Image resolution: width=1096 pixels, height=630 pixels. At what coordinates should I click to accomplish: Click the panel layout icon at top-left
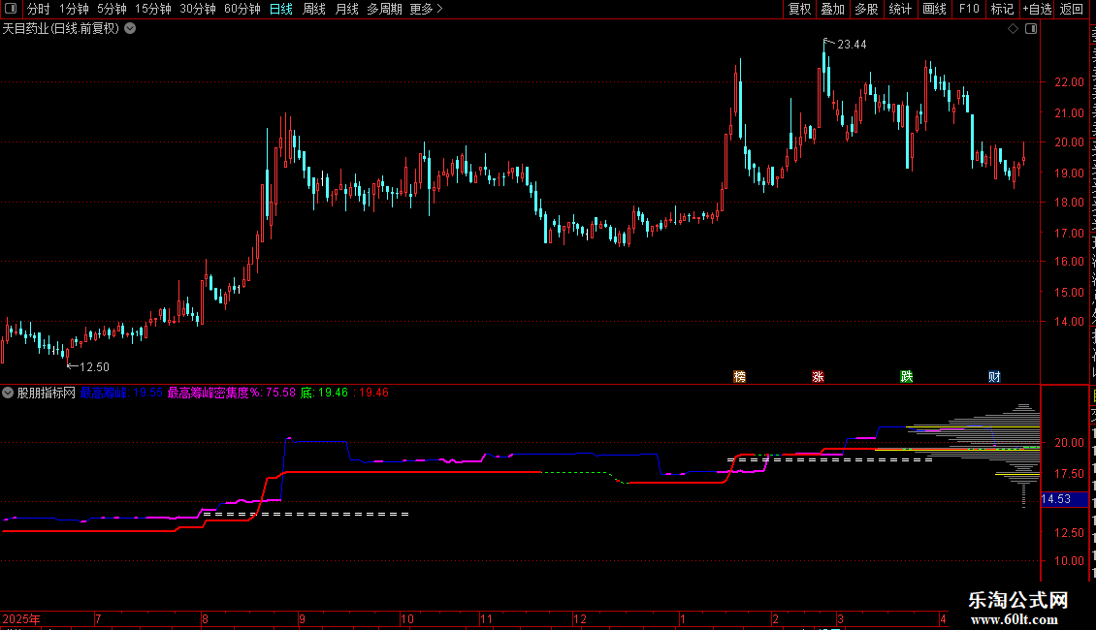tap(11, 9)
